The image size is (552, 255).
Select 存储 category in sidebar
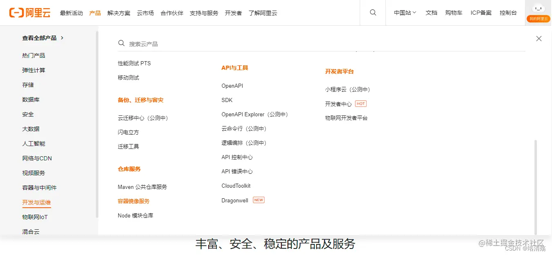28,85
